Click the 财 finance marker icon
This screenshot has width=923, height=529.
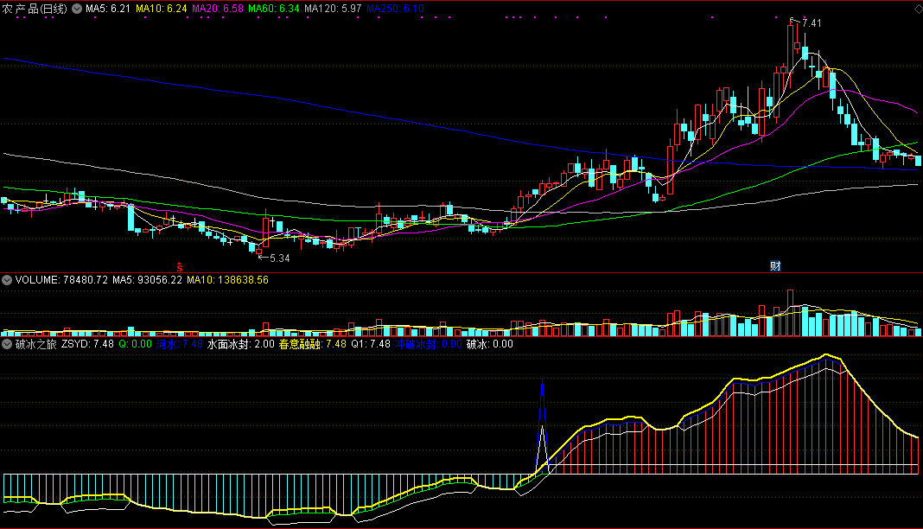[x=775, y=266]
